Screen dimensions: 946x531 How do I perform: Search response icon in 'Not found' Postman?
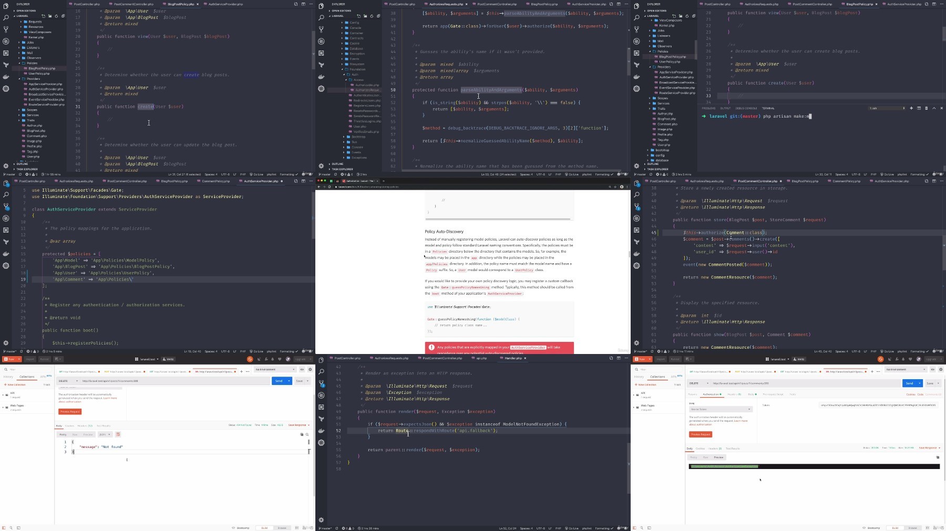(x=307, y=434)
